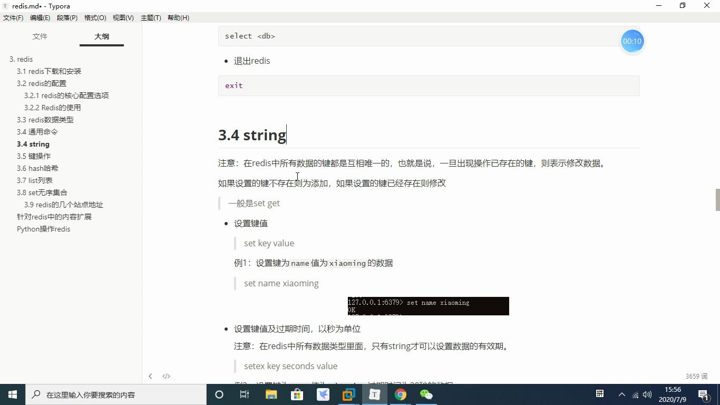Click the exit code block
720x405 pixels.
[x=429, y=85]
